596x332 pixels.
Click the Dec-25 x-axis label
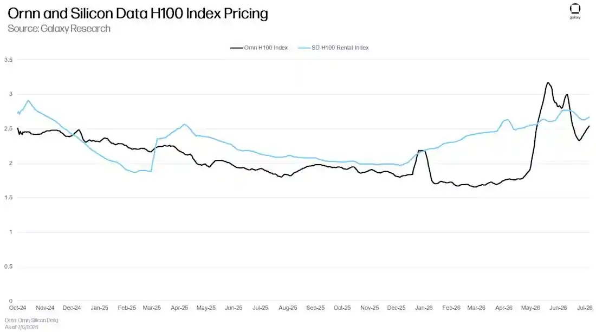tap(396, 308)
